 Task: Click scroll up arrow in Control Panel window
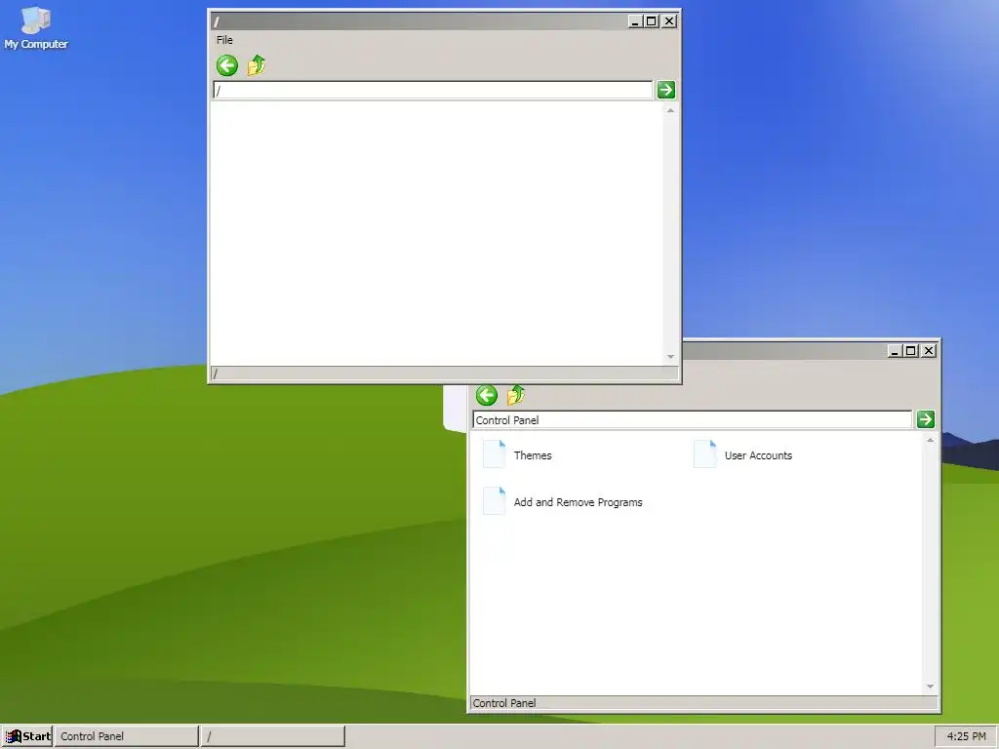[930, 440]
